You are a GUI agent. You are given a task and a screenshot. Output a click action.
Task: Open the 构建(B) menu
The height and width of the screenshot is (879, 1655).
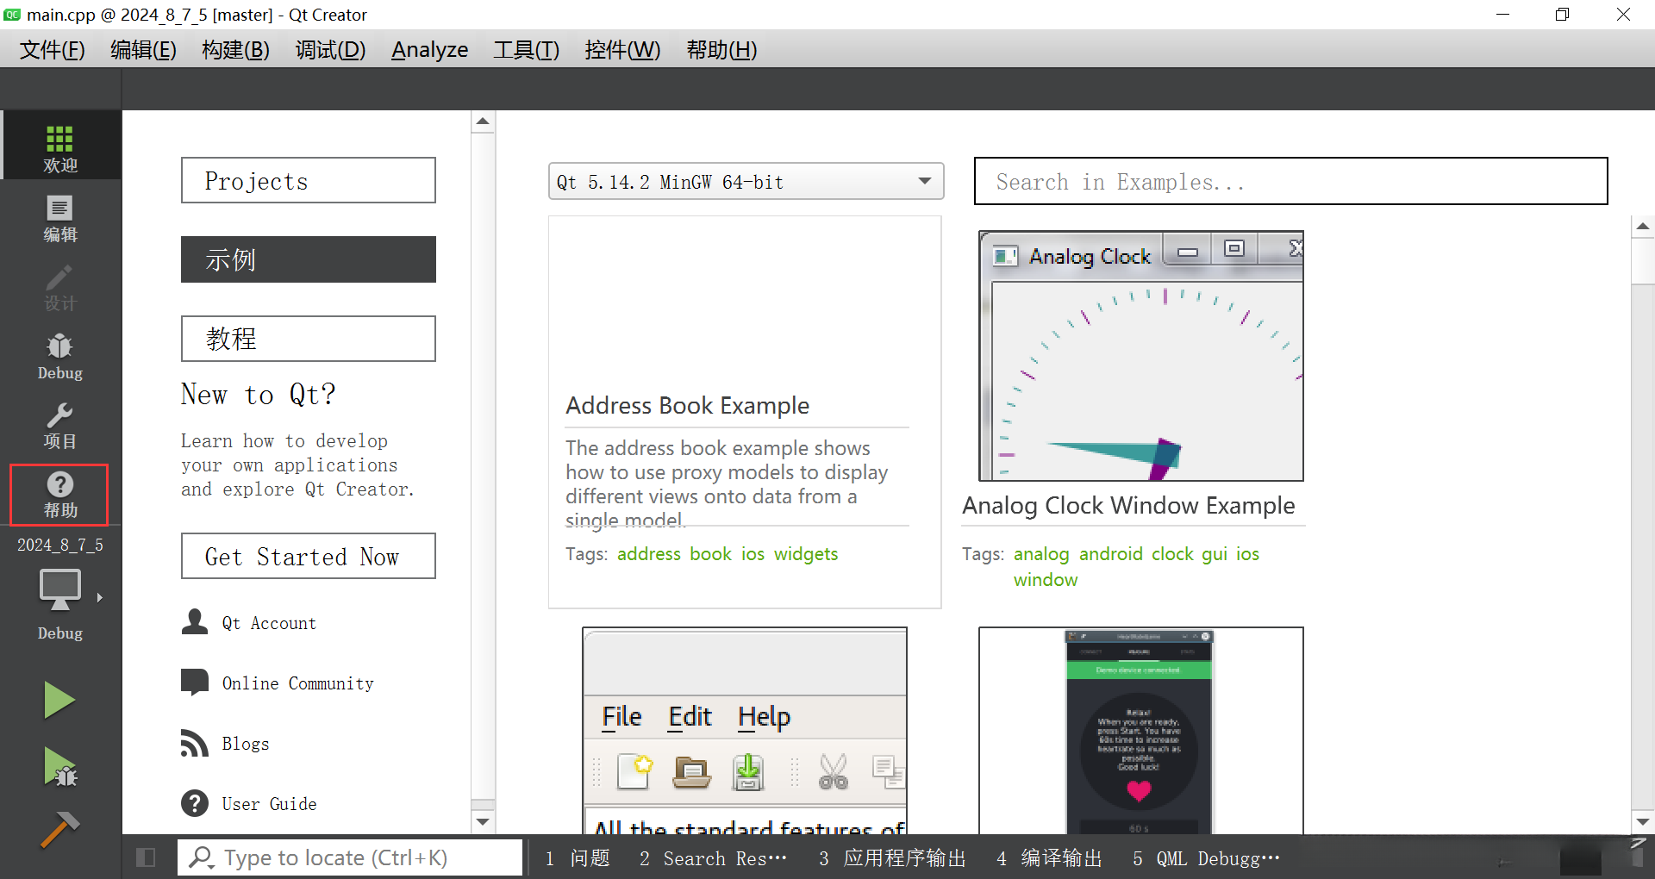(235, 50)
